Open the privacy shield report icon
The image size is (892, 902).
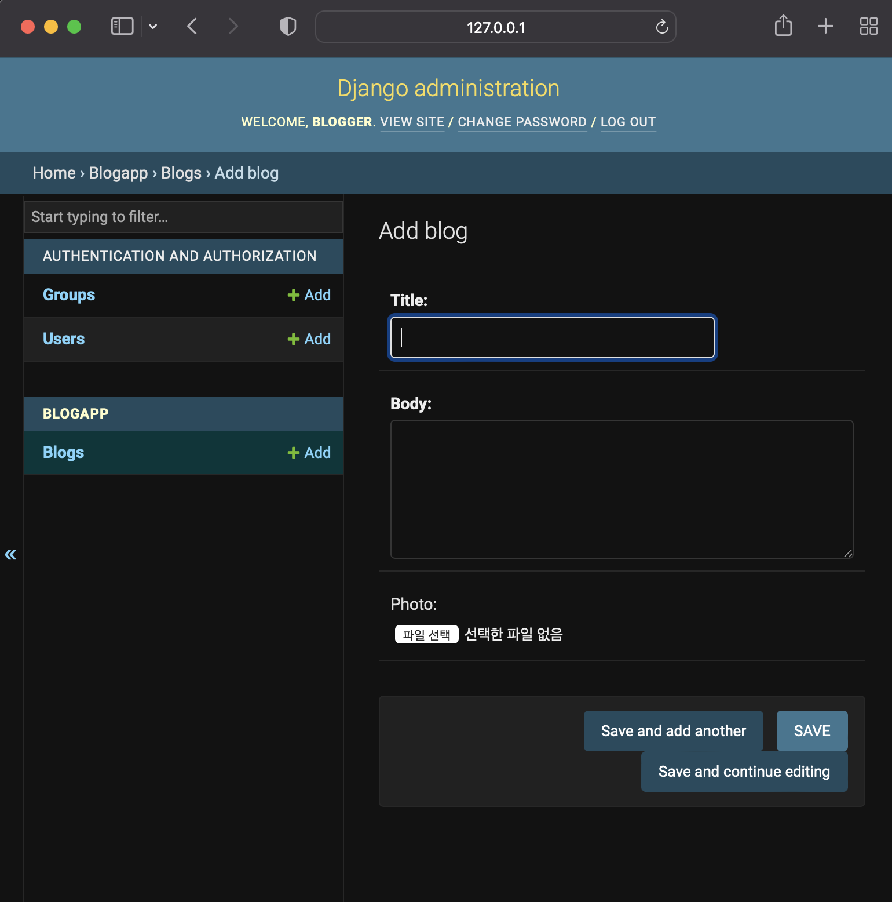pyautogui.click(x=288, y=26)
